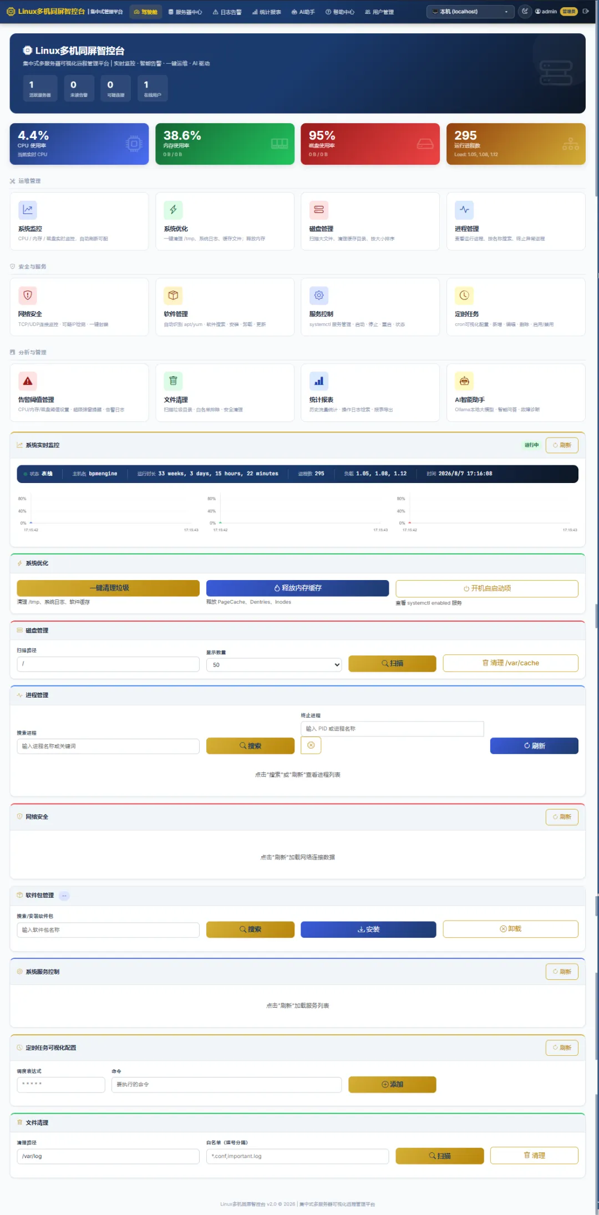Open the 用户管理 nav tab
Viewport: 599px width, 1215px height.
click(379, 12)
